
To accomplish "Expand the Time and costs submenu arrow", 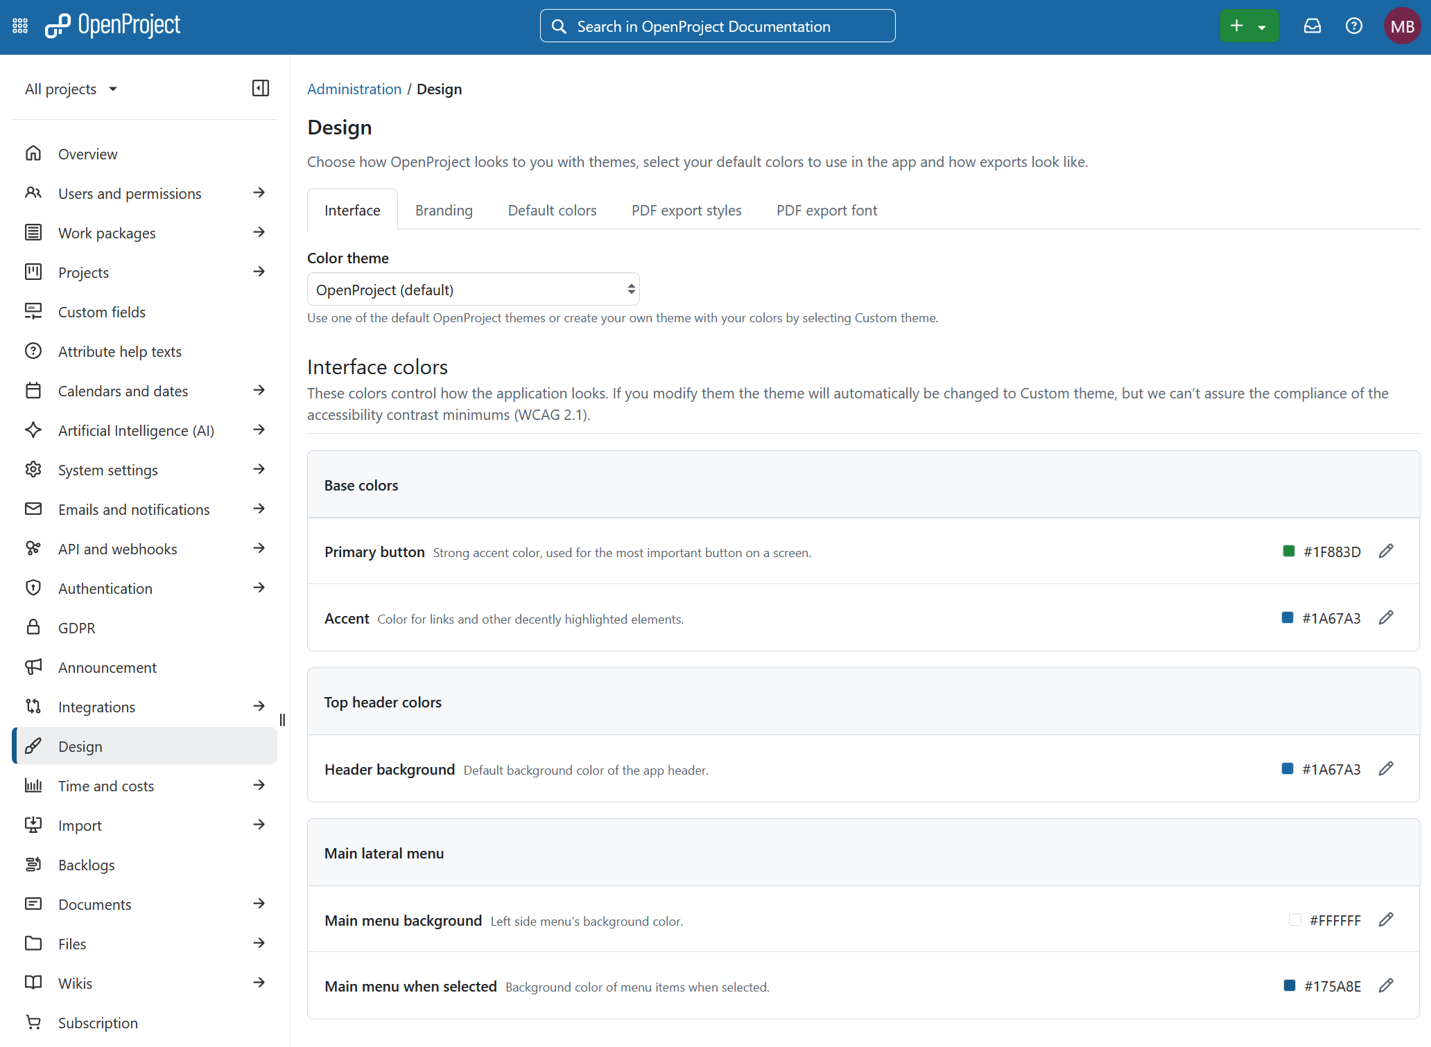I will (259, 785).
